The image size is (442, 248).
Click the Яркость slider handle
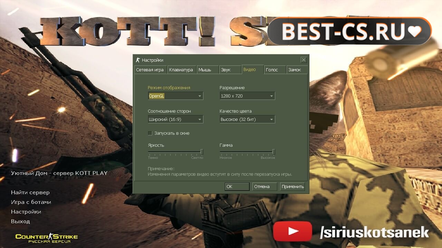click(202, 152)
